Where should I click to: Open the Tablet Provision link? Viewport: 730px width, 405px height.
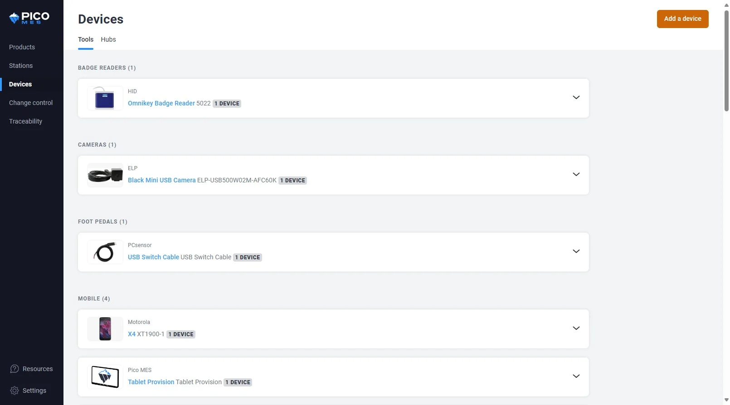(x=151, y=382)
